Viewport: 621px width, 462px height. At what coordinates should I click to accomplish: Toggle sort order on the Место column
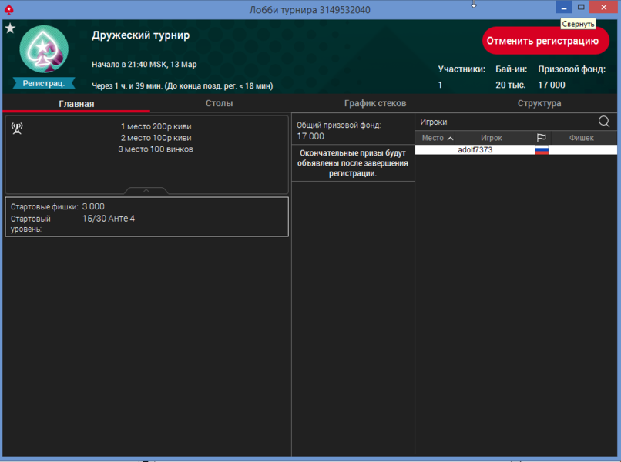[436, 138]
